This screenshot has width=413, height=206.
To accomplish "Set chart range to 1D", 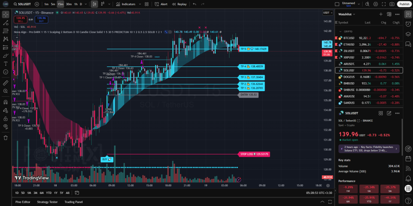I will click(17, 193).
